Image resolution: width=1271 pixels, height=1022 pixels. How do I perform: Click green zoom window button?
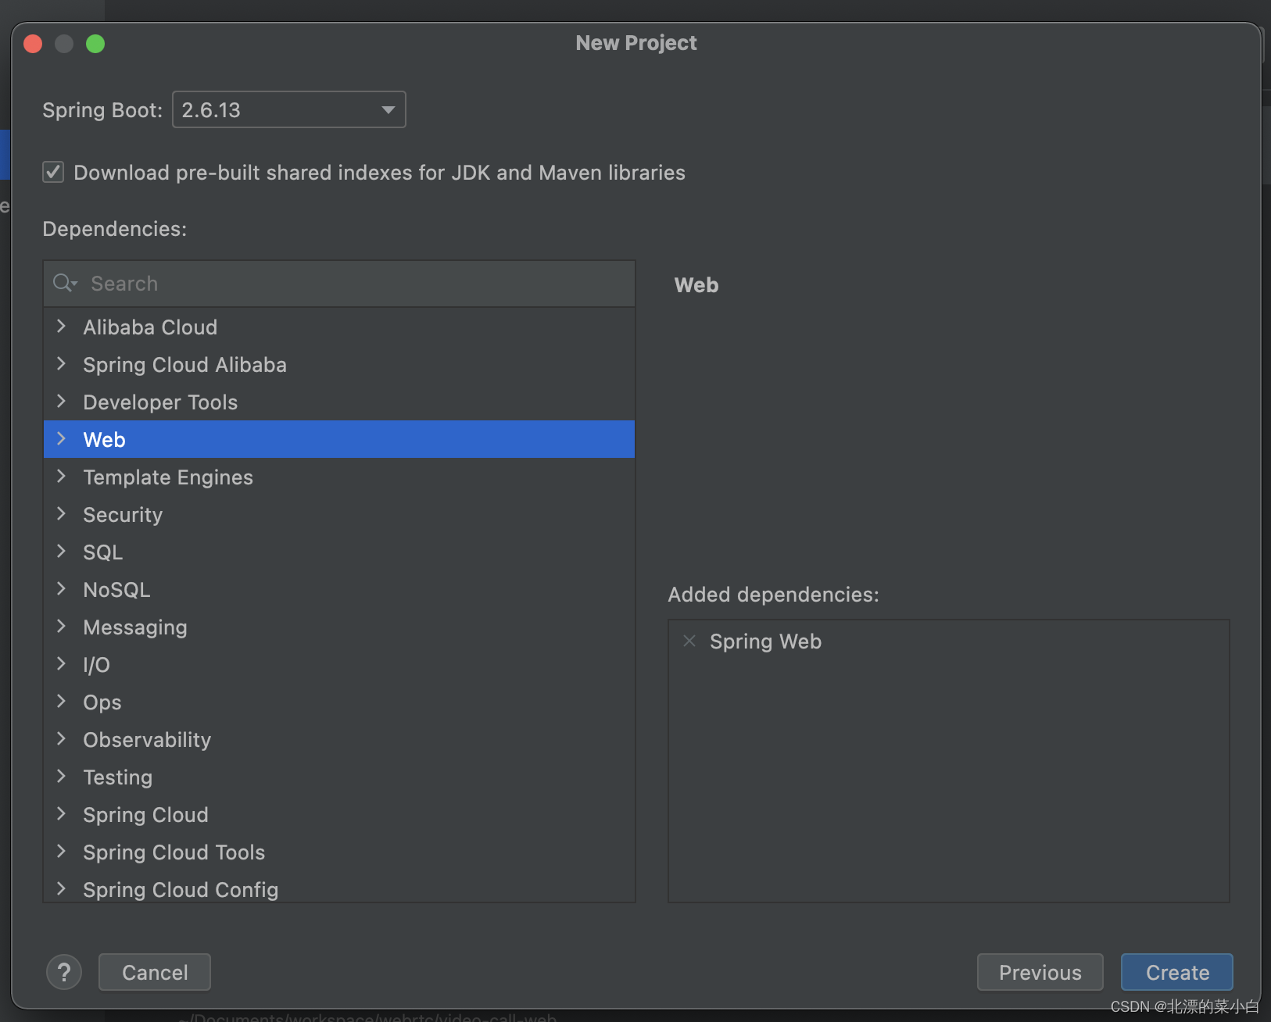click(95, 44)
